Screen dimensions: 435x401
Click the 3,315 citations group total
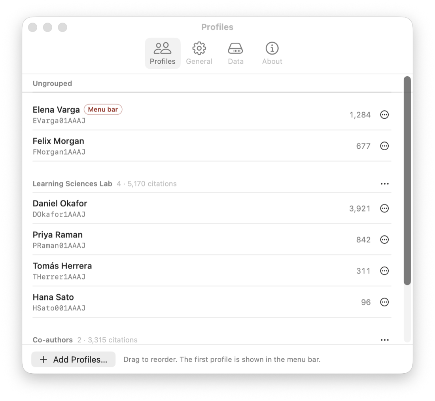tap(113, 340)
